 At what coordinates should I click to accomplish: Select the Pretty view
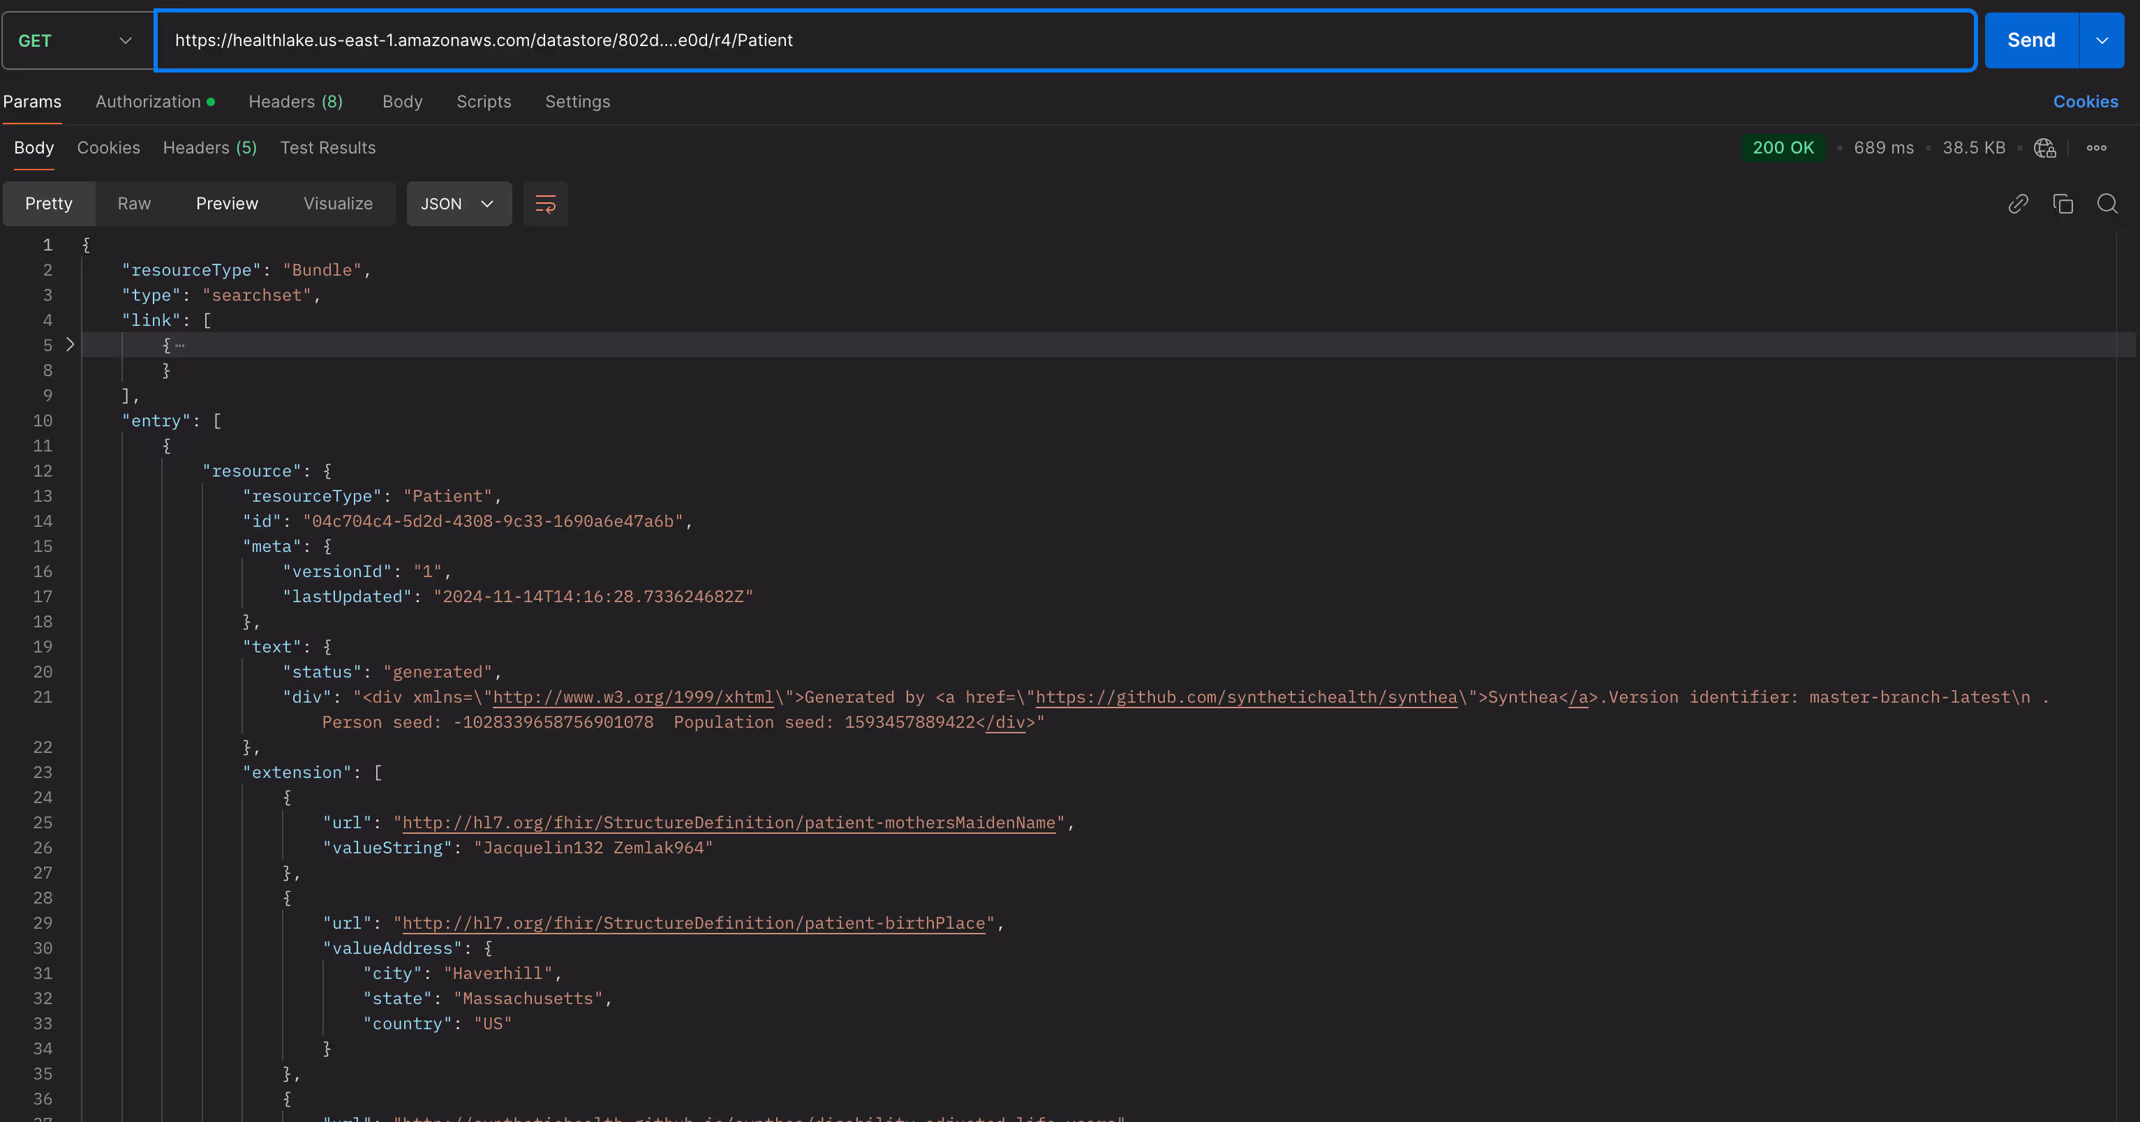click(48, 204)
